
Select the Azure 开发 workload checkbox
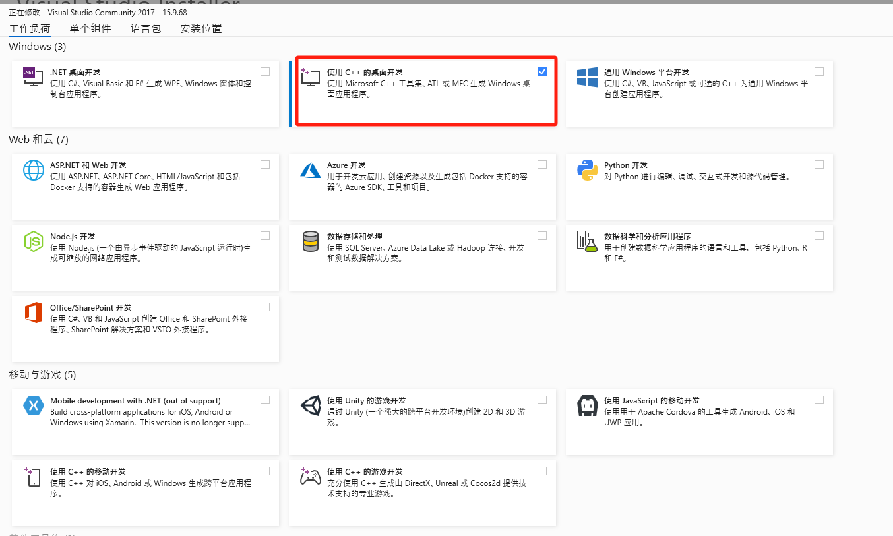[x=542, y=164]
